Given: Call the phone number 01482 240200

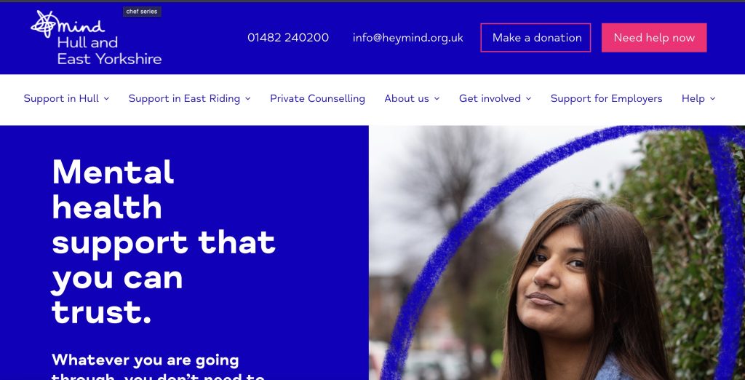Looking at the screenshot, I should click(x=288, y=38).
